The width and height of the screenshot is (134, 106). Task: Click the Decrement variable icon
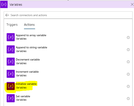[x=11, y=62]
